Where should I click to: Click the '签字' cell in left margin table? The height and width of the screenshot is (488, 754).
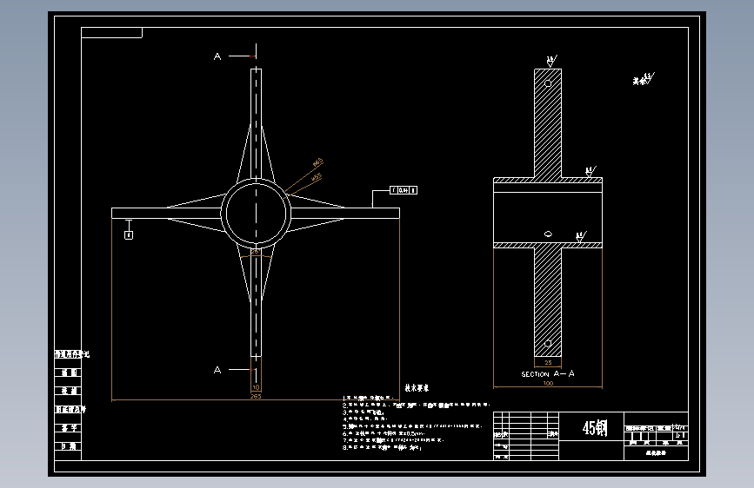(x=68, y=428)
